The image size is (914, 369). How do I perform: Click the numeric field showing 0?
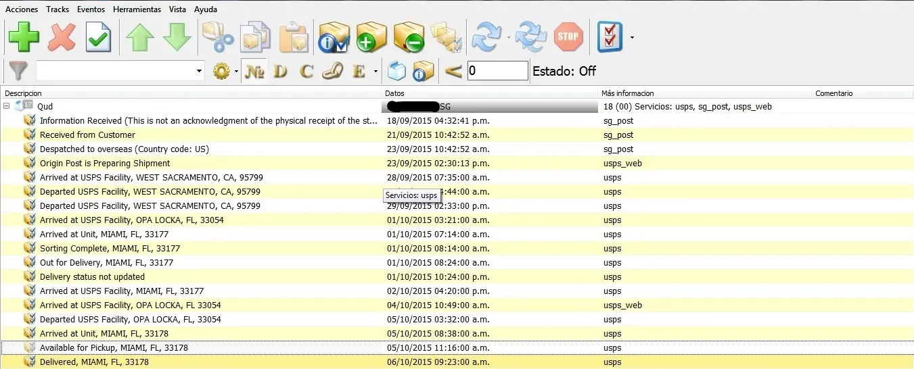pos(498,70)
